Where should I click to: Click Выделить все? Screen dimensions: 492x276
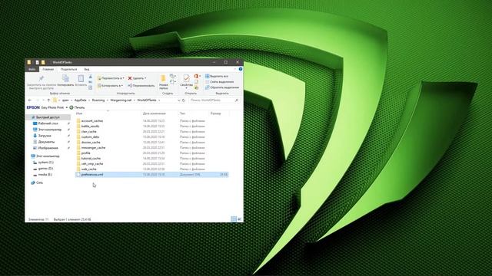[217, 77]
